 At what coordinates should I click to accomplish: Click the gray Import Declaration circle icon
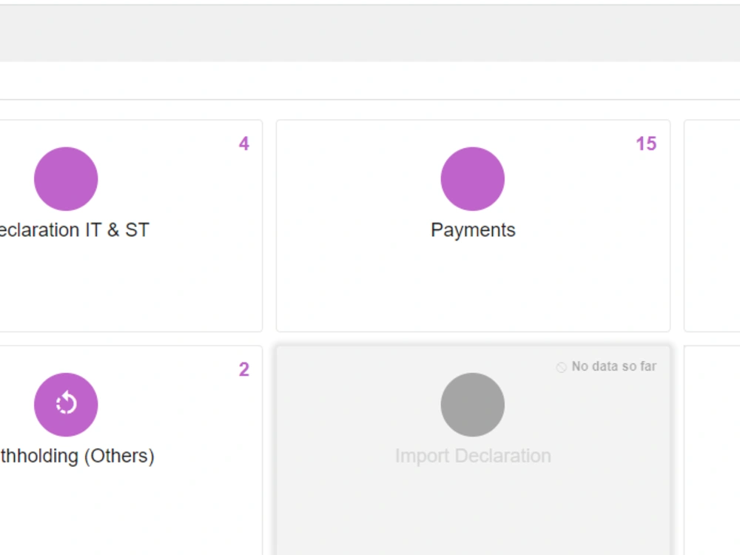[472, 405]
